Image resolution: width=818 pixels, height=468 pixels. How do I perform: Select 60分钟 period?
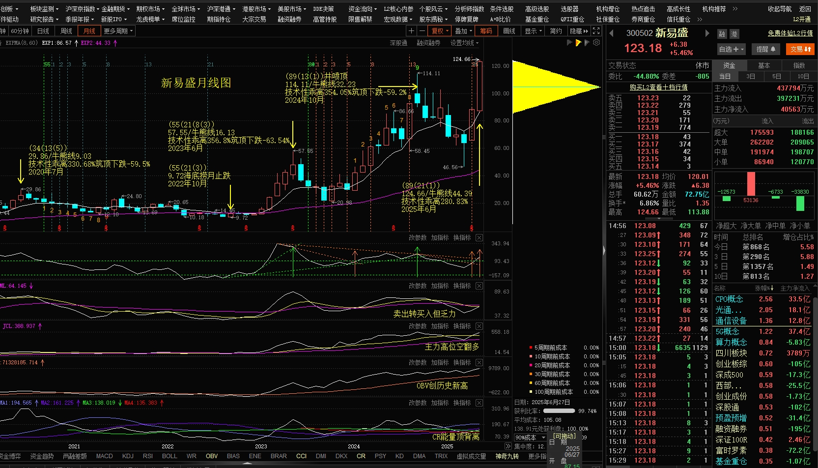coord(20,31)
